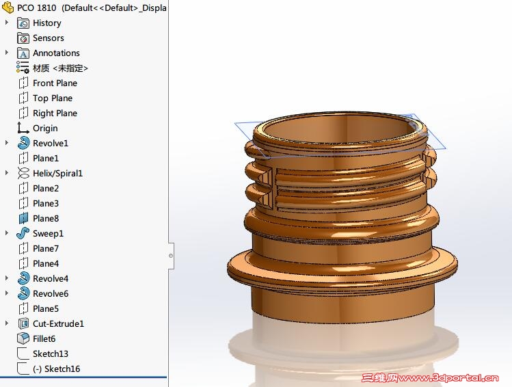Click the highlighted Plane8 icon
This screenshot has height=387, width=512.
coord(23,219)
